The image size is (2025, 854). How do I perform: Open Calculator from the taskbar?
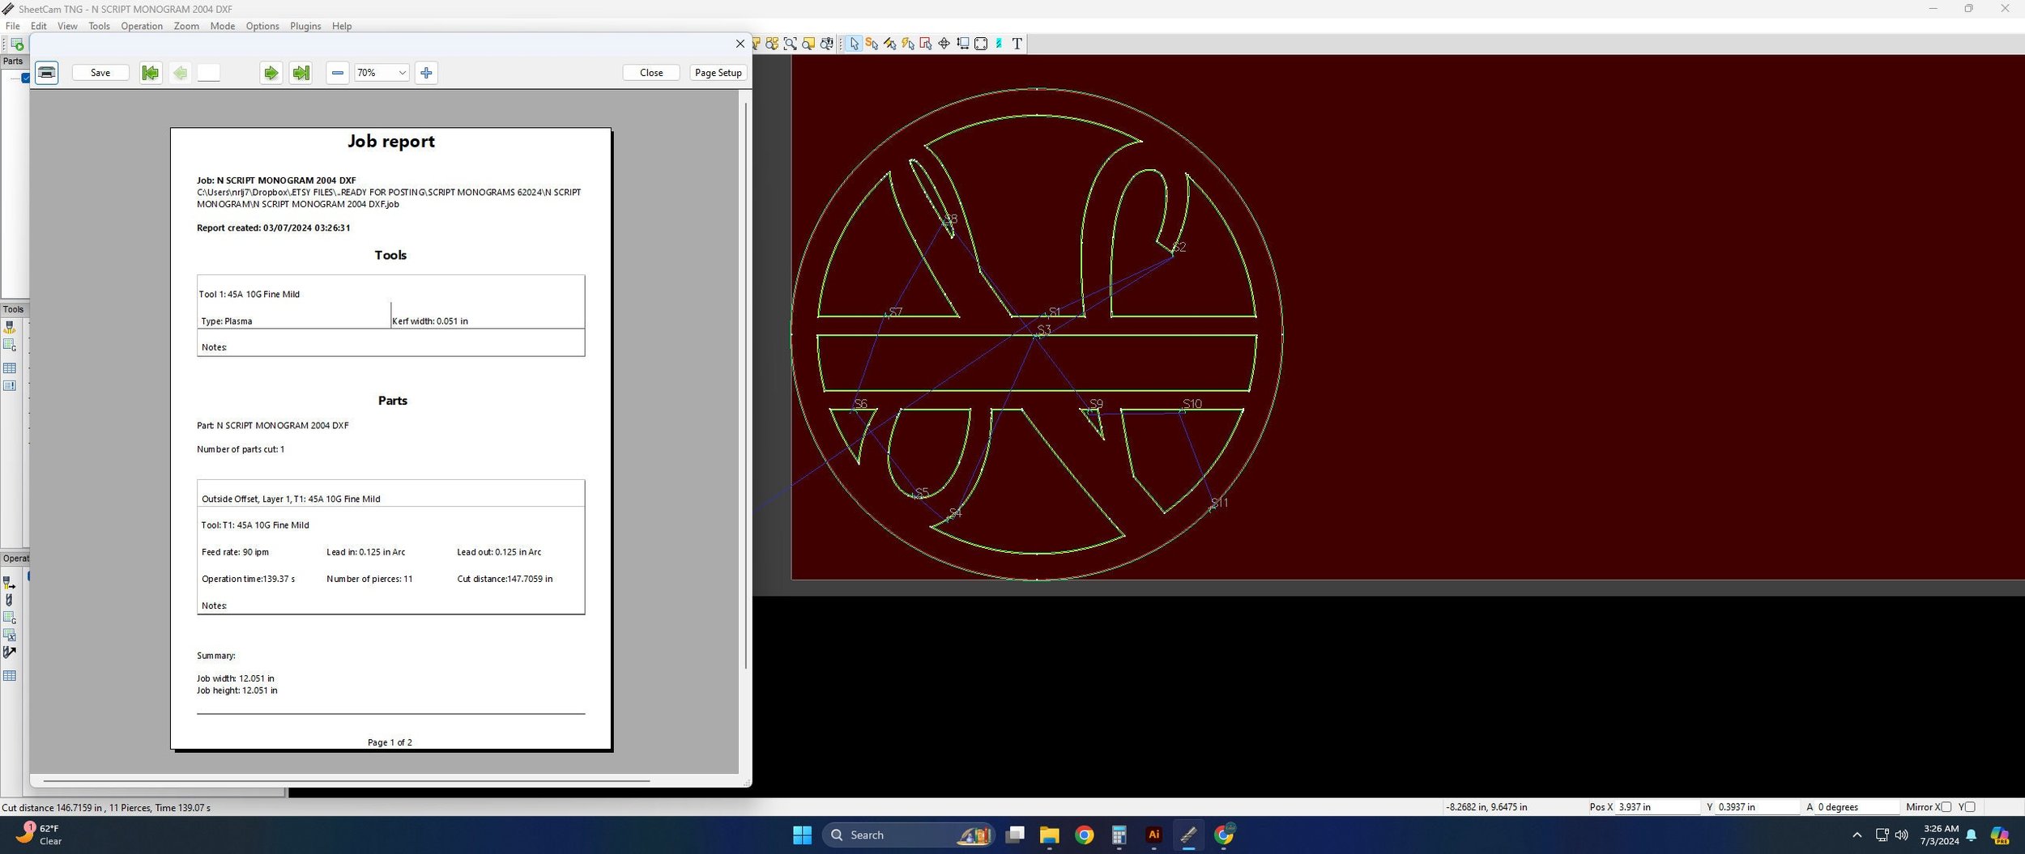1119,835
